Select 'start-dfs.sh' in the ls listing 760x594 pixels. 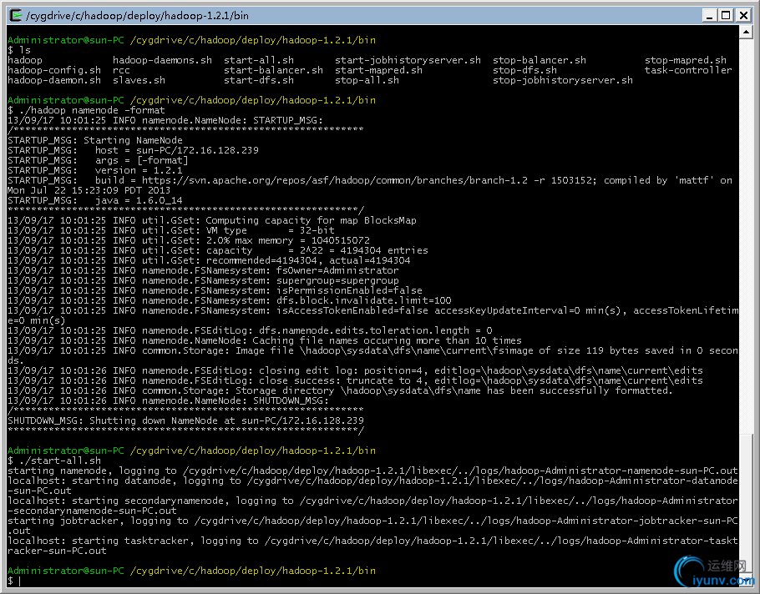259,80
